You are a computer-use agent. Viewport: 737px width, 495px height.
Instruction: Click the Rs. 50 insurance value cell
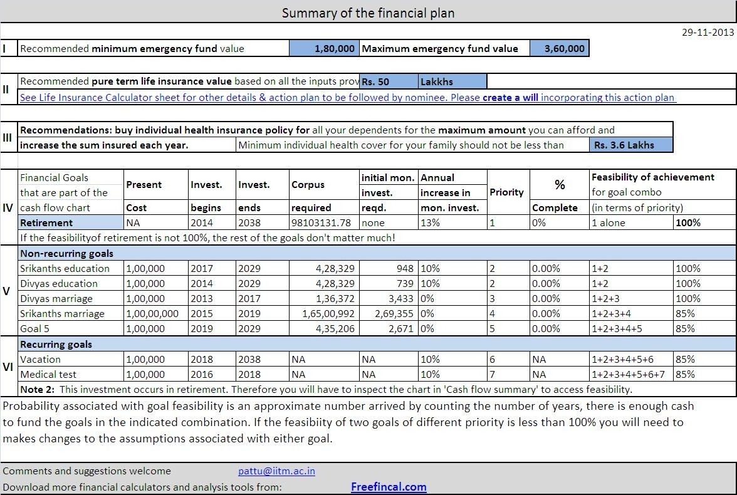tap(387, 81)
